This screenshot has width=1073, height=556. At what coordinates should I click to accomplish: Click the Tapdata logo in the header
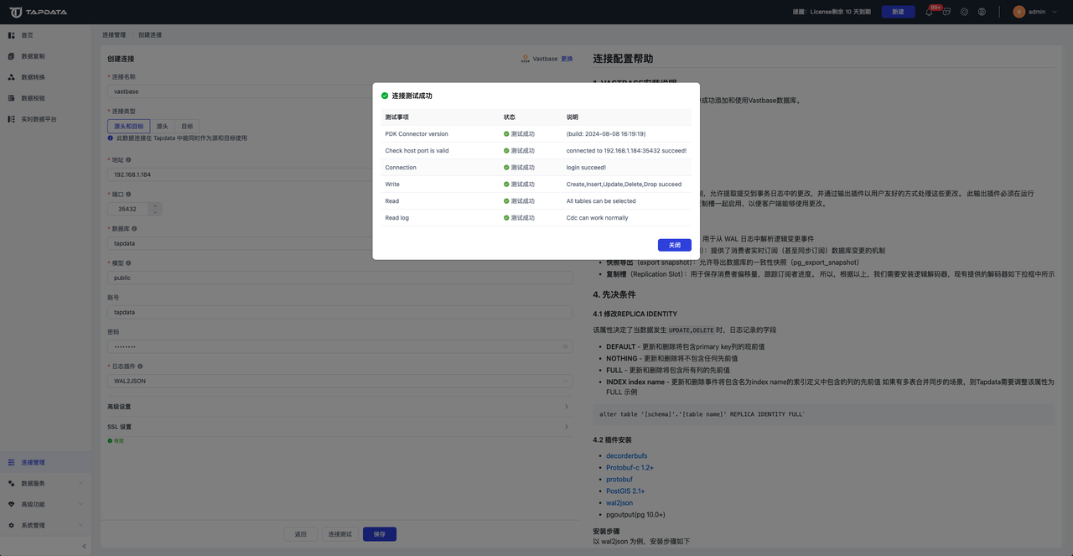point(38,12)
